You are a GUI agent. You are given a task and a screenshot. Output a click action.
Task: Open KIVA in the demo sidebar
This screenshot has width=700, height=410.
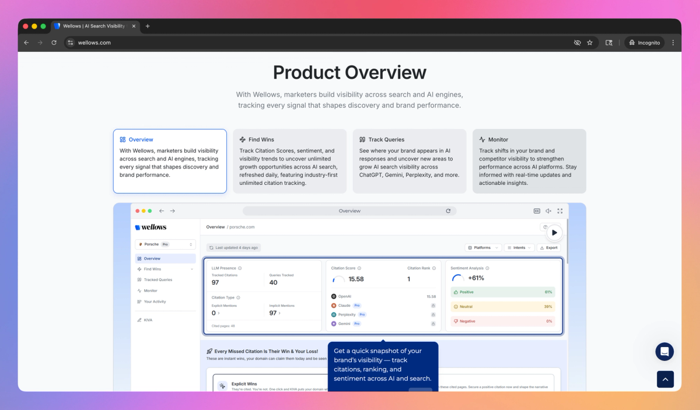(x=145, y=320)
